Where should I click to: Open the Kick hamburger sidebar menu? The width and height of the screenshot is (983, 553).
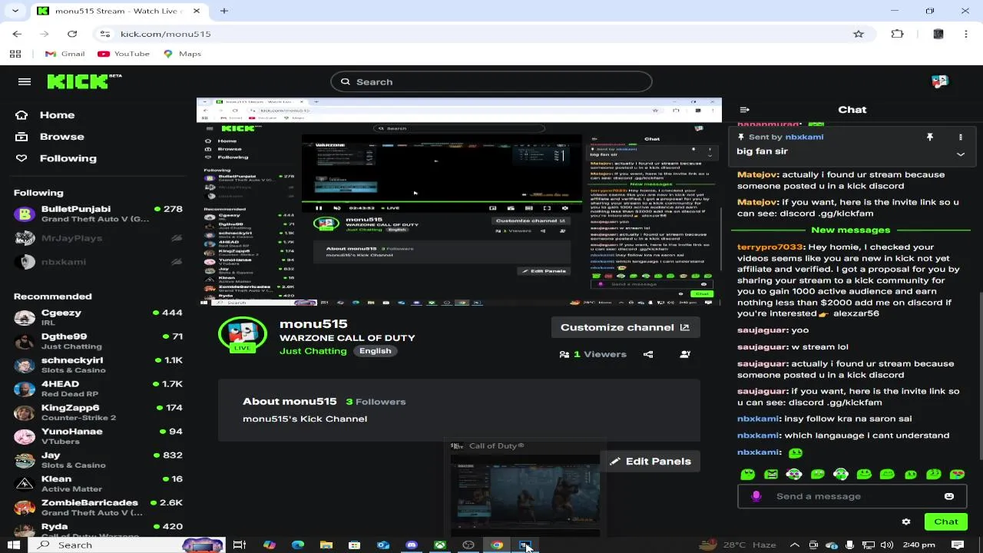point(25,81)
